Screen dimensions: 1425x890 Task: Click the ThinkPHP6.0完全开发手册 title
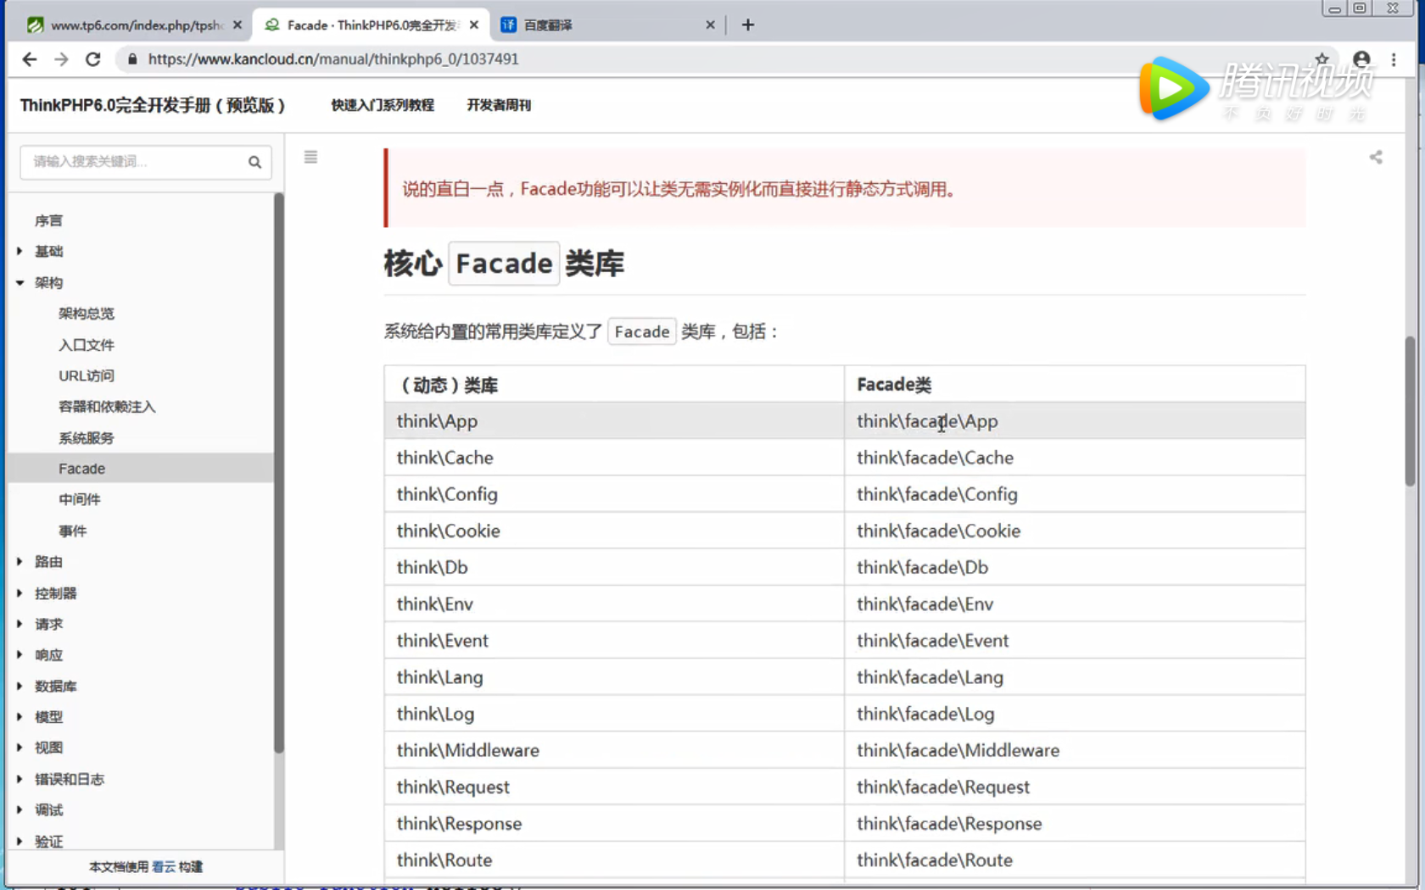[x=153, y=105]
